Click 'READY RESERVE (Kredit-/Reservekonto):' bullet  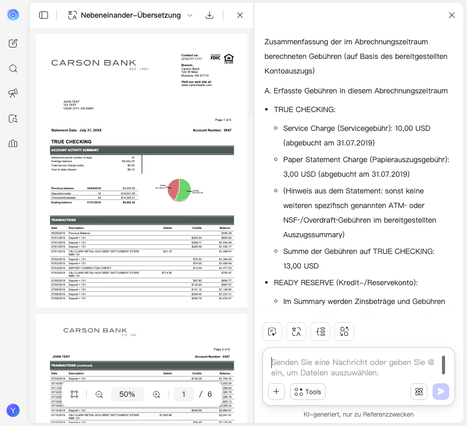coord(345,283)
